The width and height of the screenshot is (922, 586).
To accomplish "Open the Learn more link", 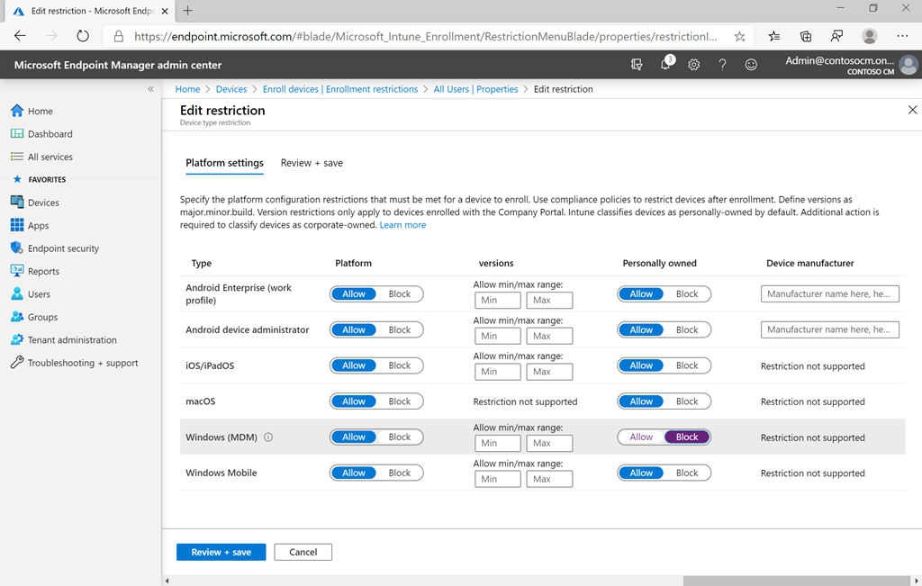I will [x=402, y=225].
